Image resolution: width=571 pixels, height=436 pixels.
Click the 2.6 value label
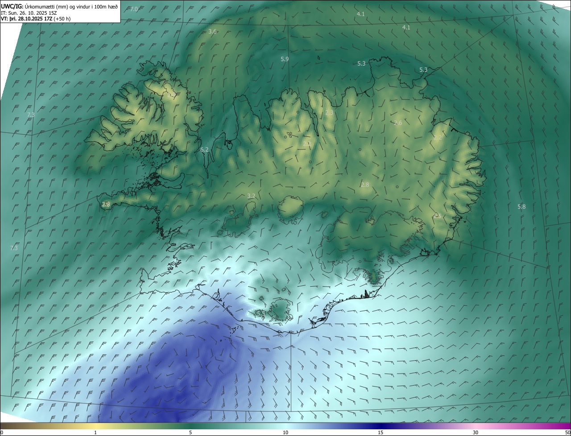(398, 123)
